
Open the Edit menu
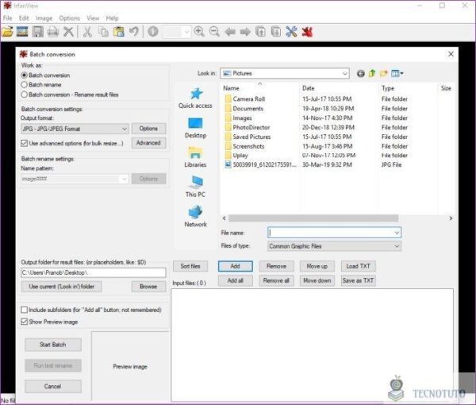point(24,18)
